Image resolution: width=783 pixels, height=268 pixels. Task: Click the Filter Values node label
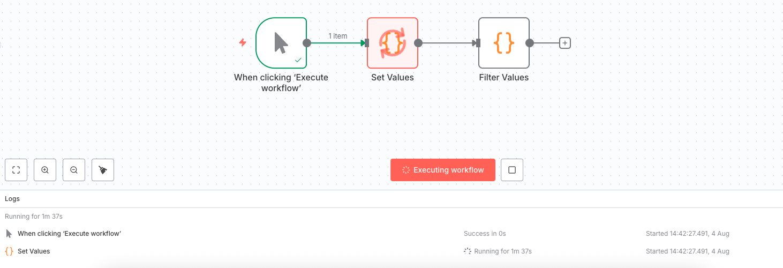coord(503,77)
